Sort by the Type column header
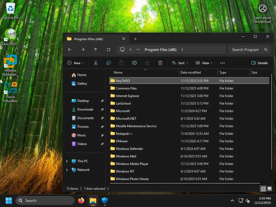Image resolution: width=276 pixels, height=207 pixels. [234, 72]
